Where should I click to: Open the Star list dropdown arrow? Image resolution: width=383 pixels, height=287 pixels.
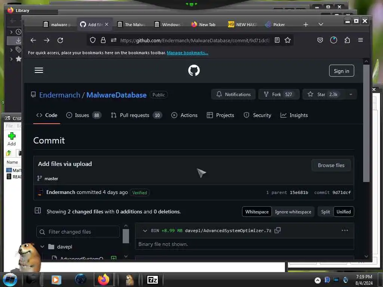(x=350, y=95)
